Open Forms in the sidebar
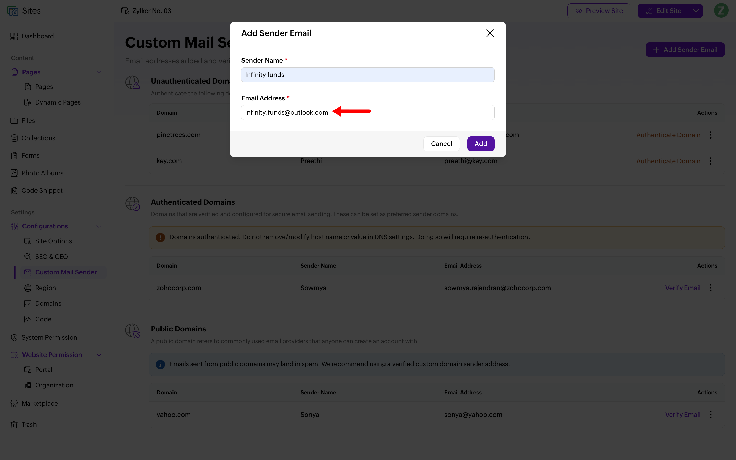Screen dimensions: 736x460 (25, 155)
